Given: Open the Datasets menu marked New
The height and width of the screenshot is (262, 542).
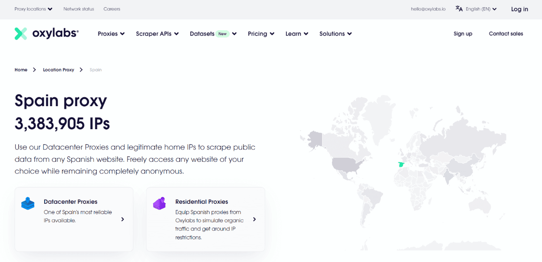Looking at the screenshot, I should pos(213,34).
